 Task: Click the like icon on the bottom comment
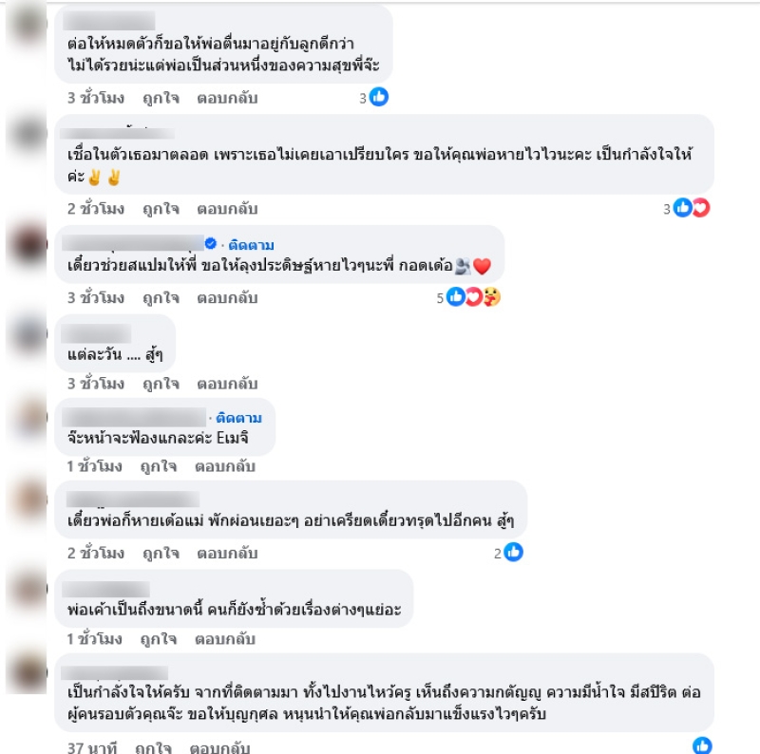pyautogui.click(x=702, y=745)
